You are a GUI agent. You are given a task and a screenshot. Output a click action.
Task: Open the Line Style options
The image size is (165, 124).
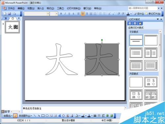coord(95,116)
